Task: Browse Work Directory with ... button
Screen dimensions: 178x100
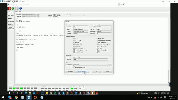Action: click(x=110, y=65)
